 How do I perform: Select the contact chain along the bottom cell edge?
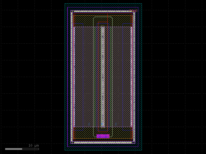[103, 142]
